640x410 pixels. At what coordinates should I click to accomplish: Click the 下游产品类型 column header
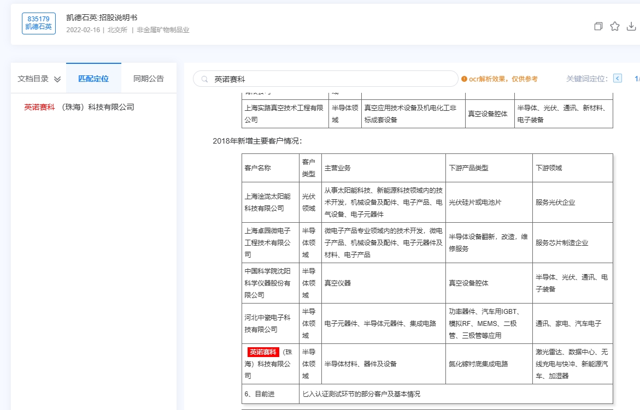pyautogui.click(x=489, y=168)
